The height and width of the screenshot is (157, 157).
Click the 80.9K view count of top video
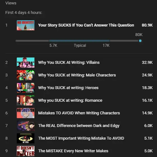coord(147,25)
